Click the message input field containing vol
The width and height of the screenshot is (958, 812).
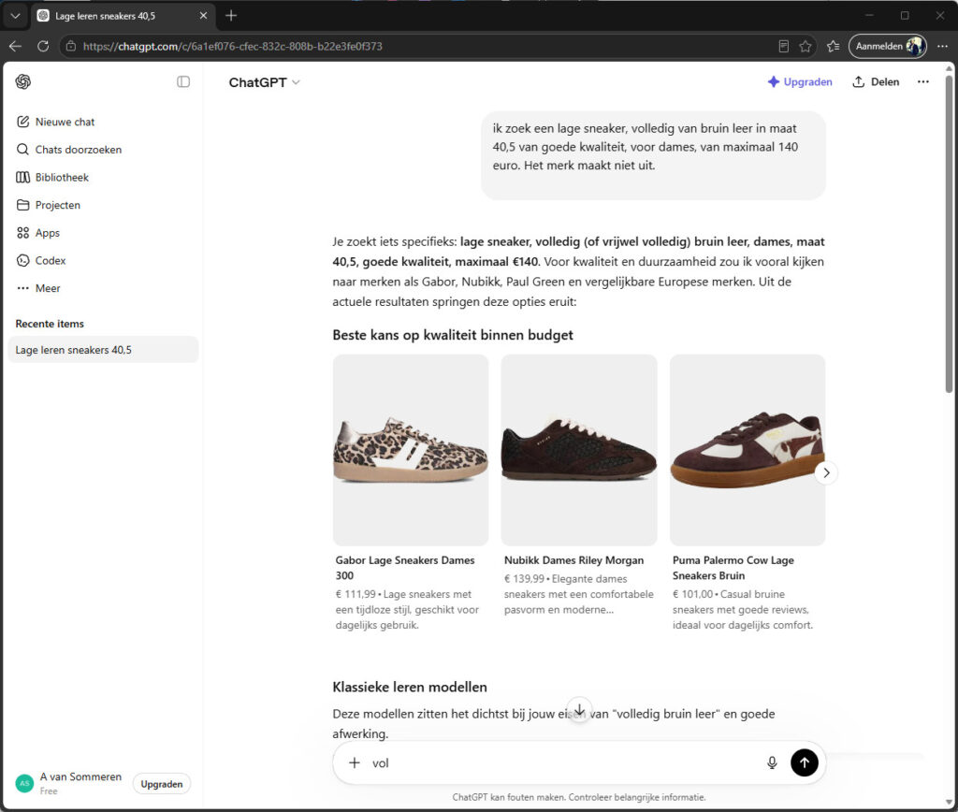click(x=562, y=762)
